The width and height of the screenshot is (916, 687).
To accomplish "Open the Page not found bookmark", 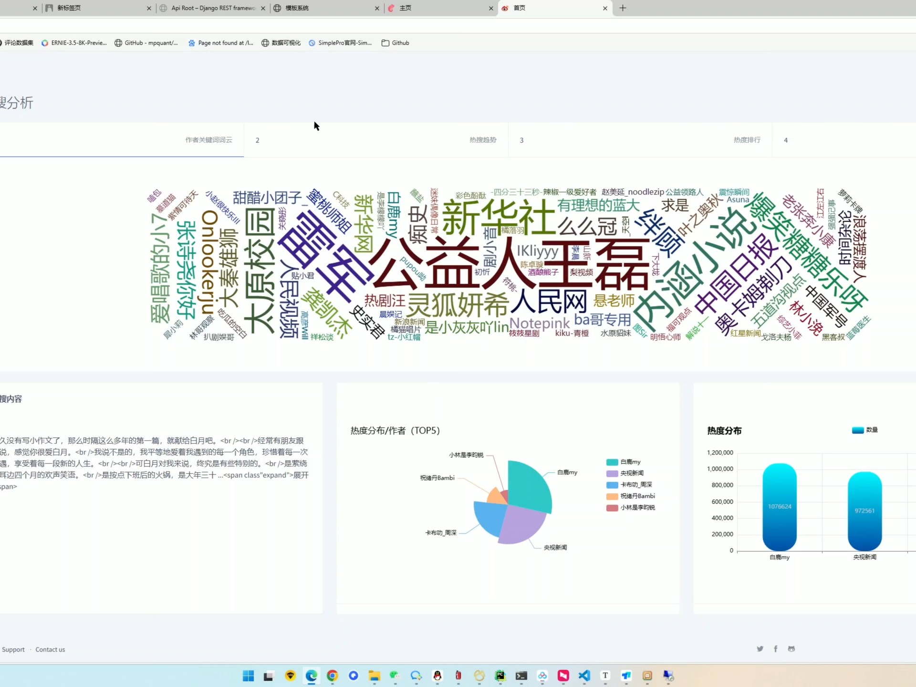I will click(221, 43).
